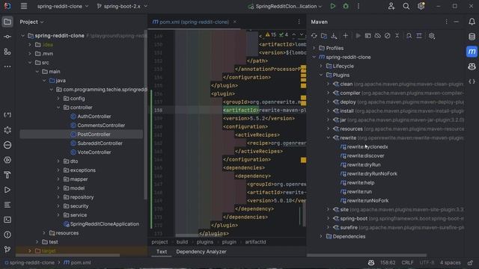Open more run actions (three dots)
The image size is (479, 269).
pos(358,6)
